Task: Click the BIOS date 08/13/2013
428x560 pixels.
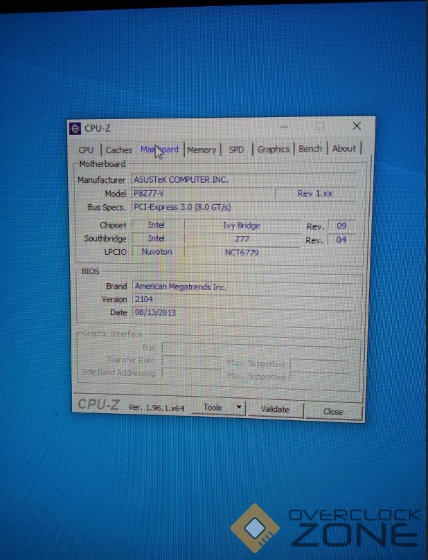Action: [x=155, y=312]
